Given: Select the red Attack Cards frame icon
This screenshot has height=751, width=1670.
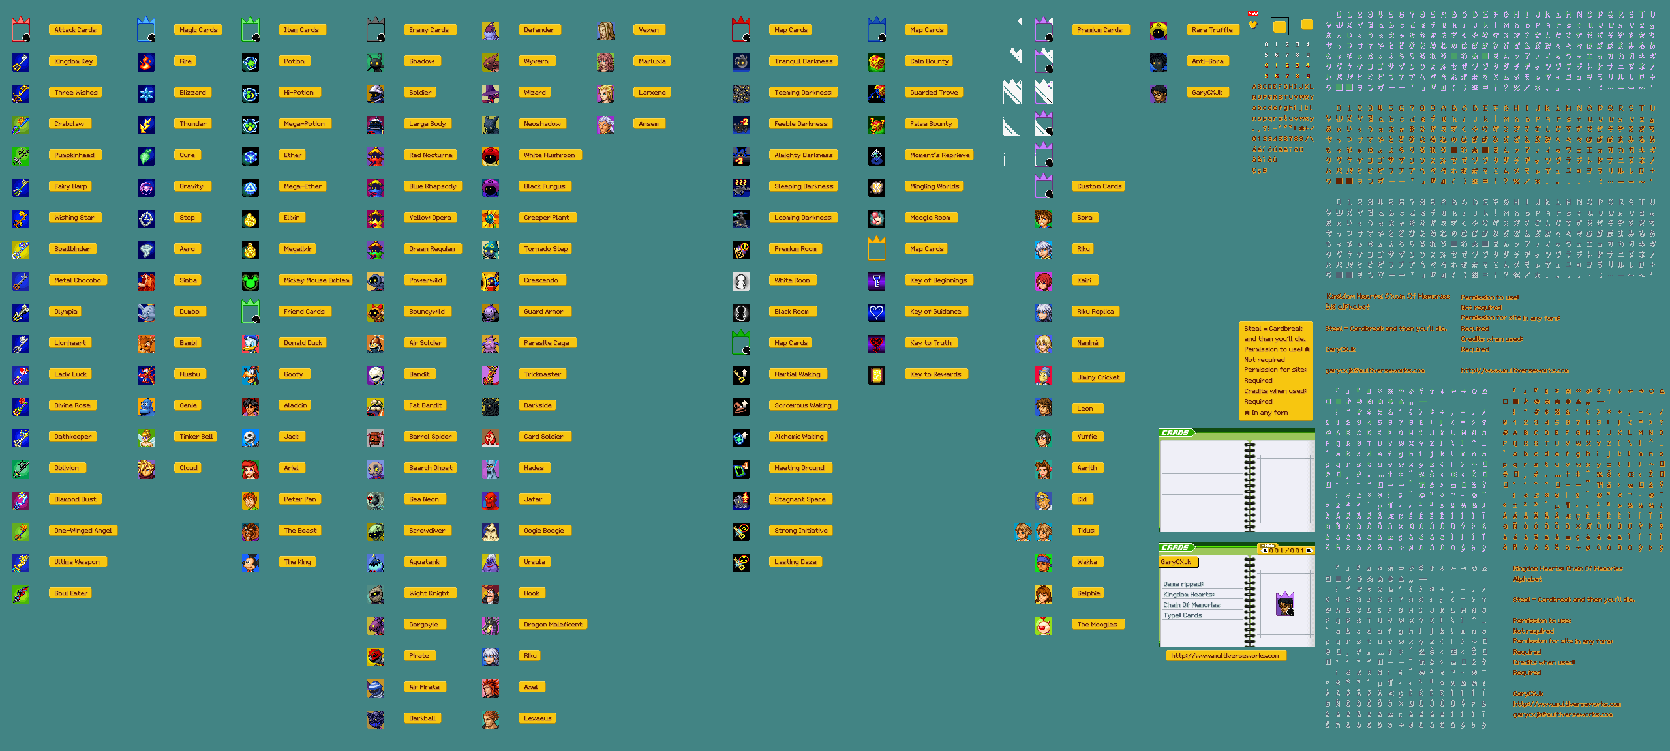Looking at the screenshot, I should [21, 29].
